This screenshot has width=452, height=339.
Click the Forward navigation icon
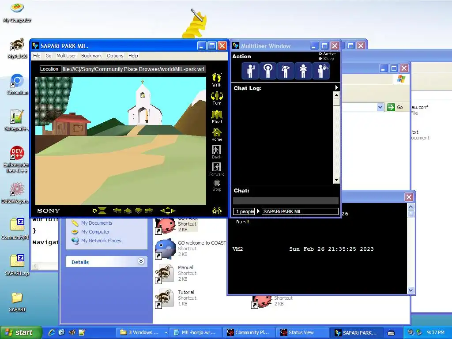click(x=217, y=169)
